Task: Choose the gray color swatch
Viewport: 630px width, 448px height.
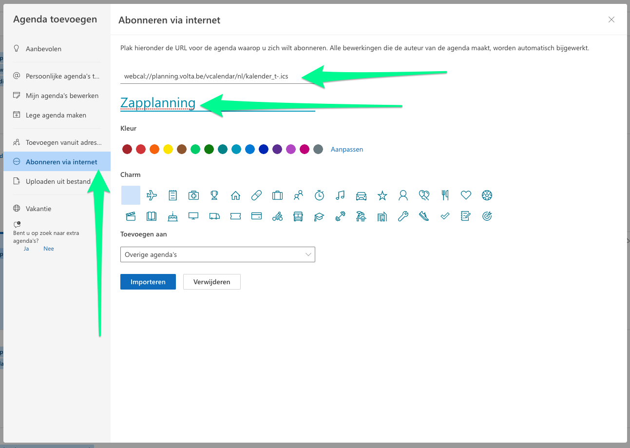Action: 318,149
